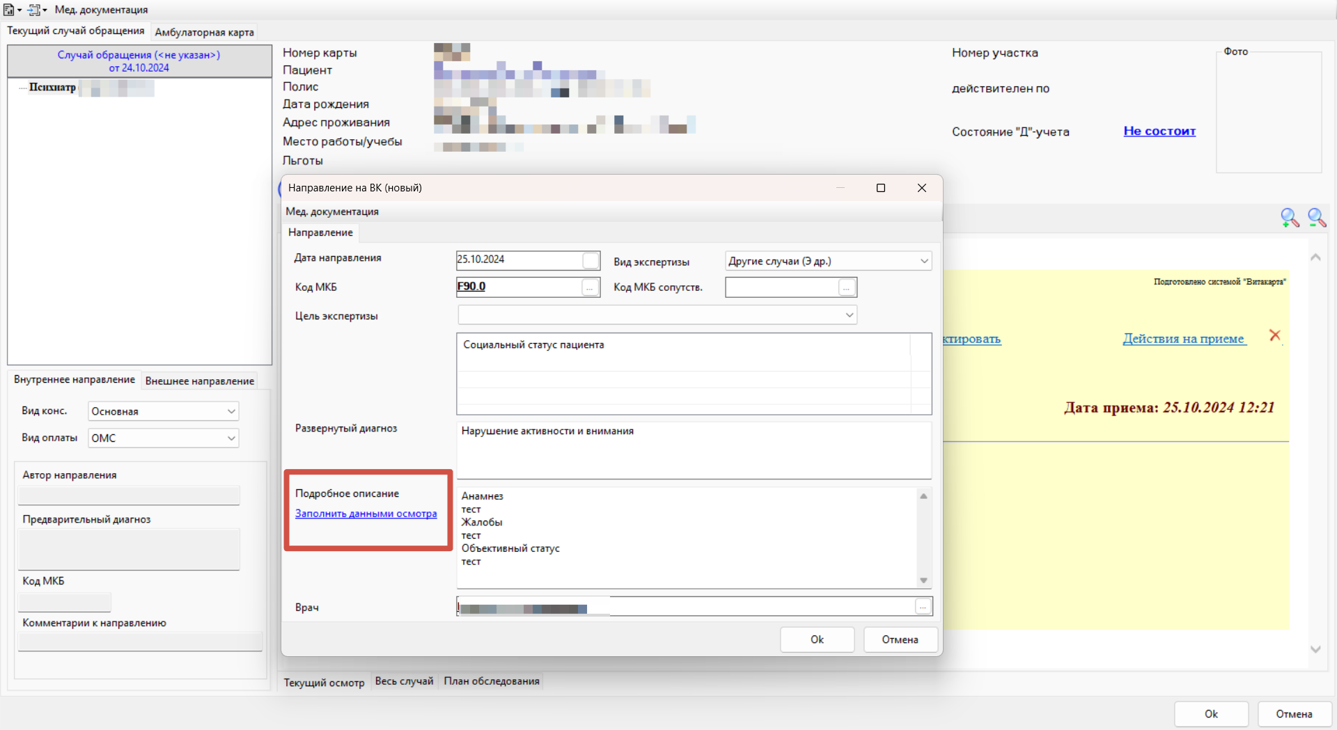Viewport: 1337px width, 730px height.
Task: Open the Вид конс. Основная dropdown
Action: tap(231, 411)
